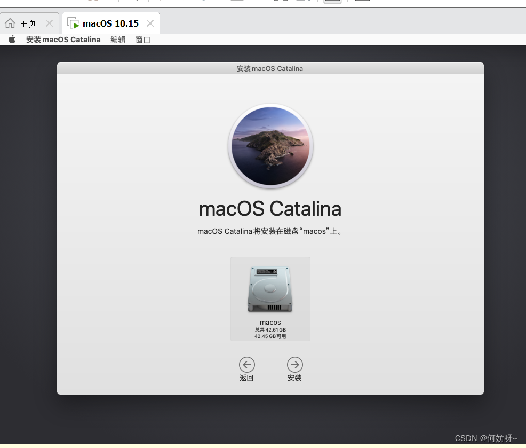Click the 42.45 GB 可用 text
Image resolution: width=526 pixels, height=448 pixels.
(x=270, y=336)
